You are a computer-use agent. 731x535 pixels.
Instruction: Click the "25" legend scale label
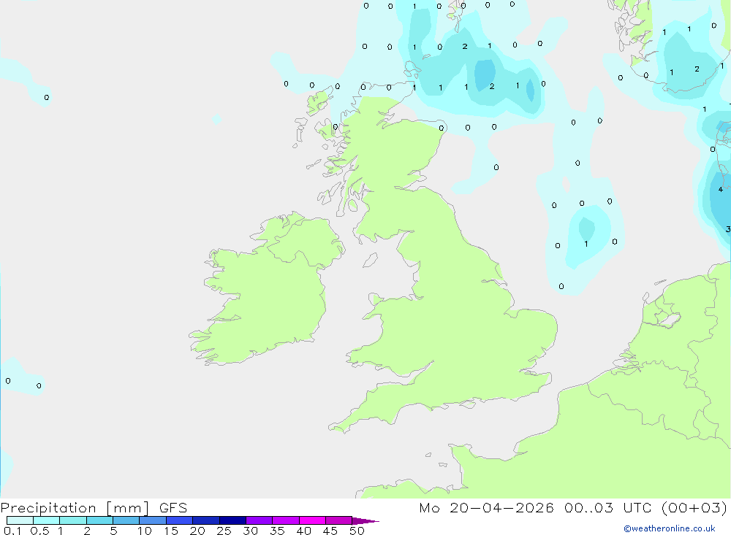pos(224,531)
